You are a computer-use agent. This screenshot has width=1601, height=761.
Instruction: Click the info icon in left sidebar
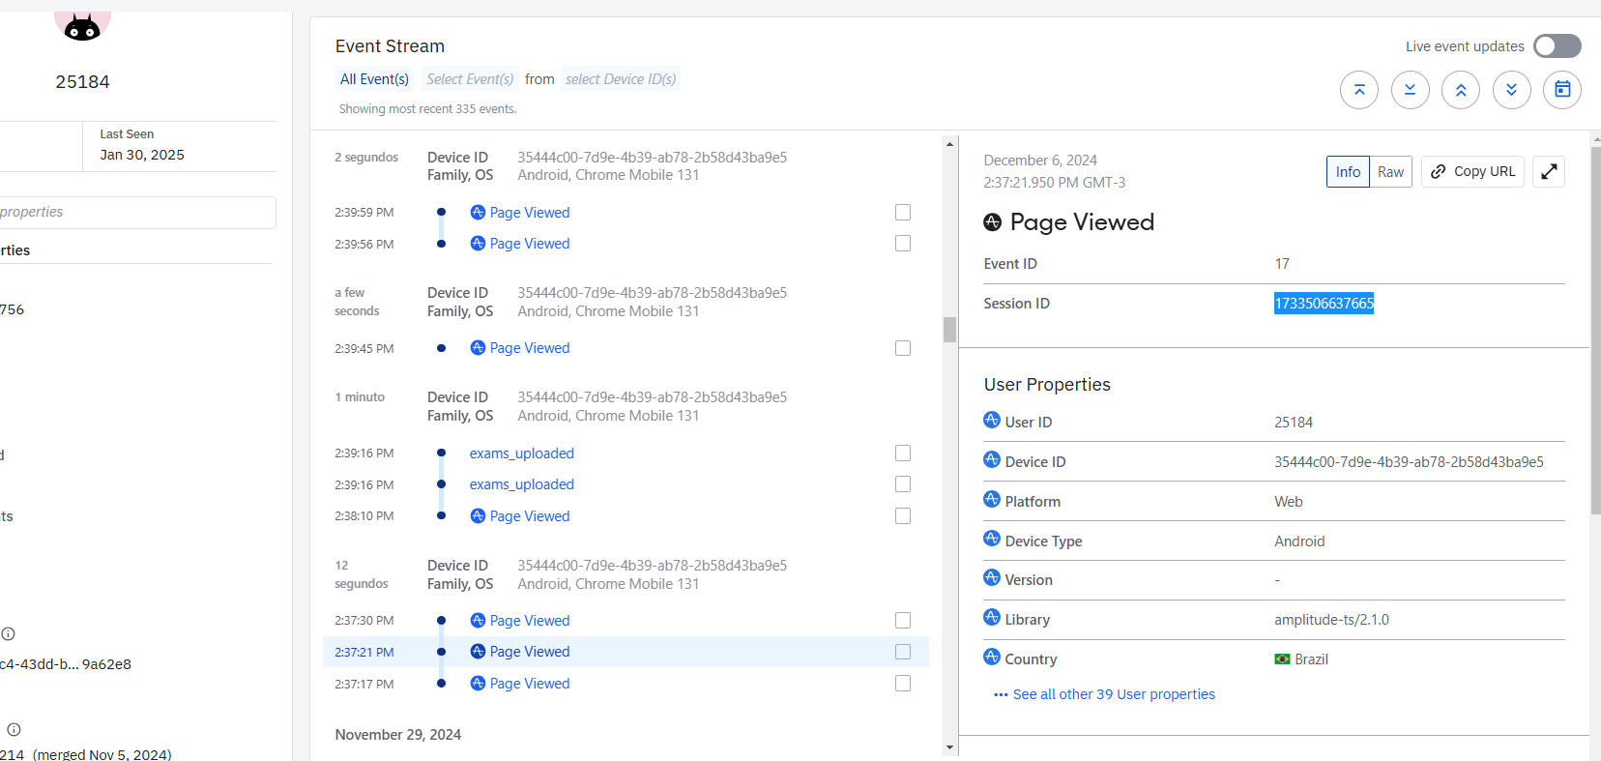tap(9, 634)
